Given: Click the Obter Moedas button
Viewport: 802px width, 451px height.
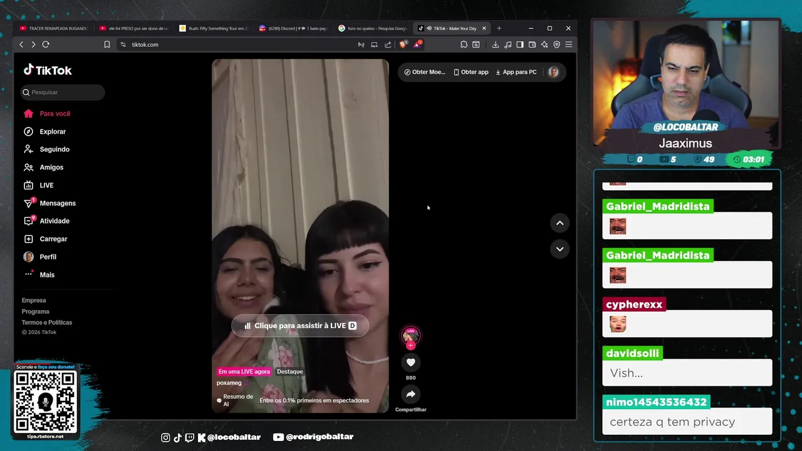Looking at the screenshot, I should point(424,72).
